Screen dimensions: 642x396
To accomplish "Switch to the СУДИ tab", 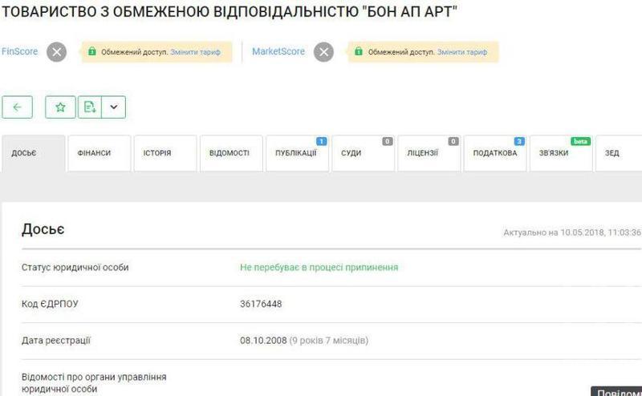I will tap(364, 153).
